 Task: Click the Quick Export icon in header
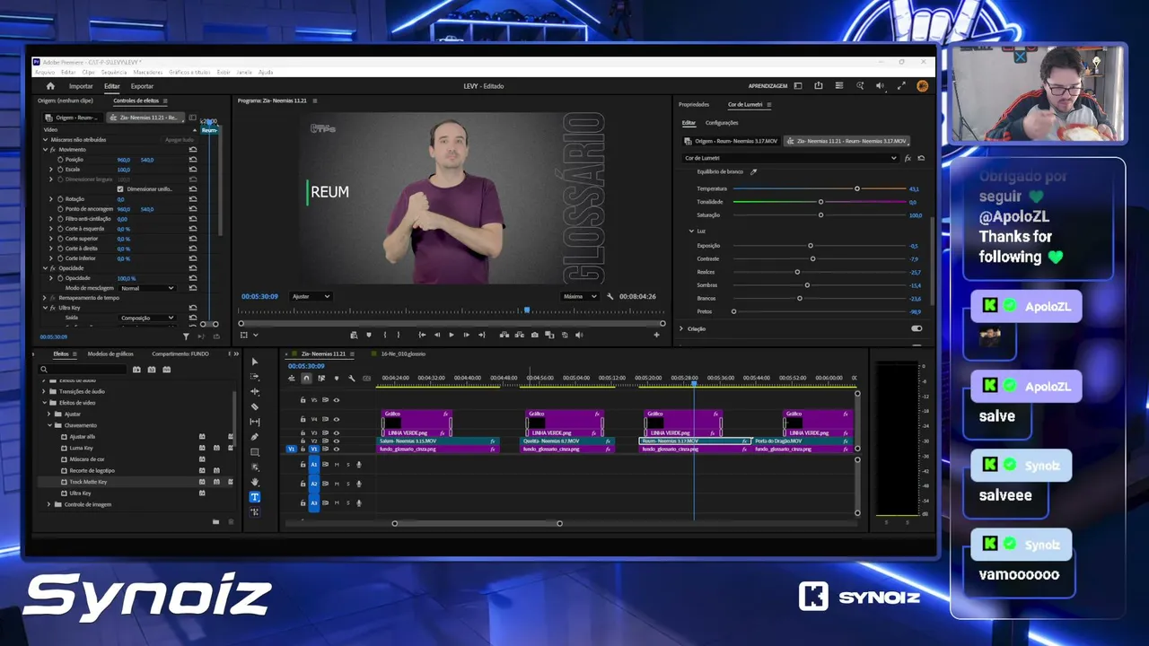819,86
